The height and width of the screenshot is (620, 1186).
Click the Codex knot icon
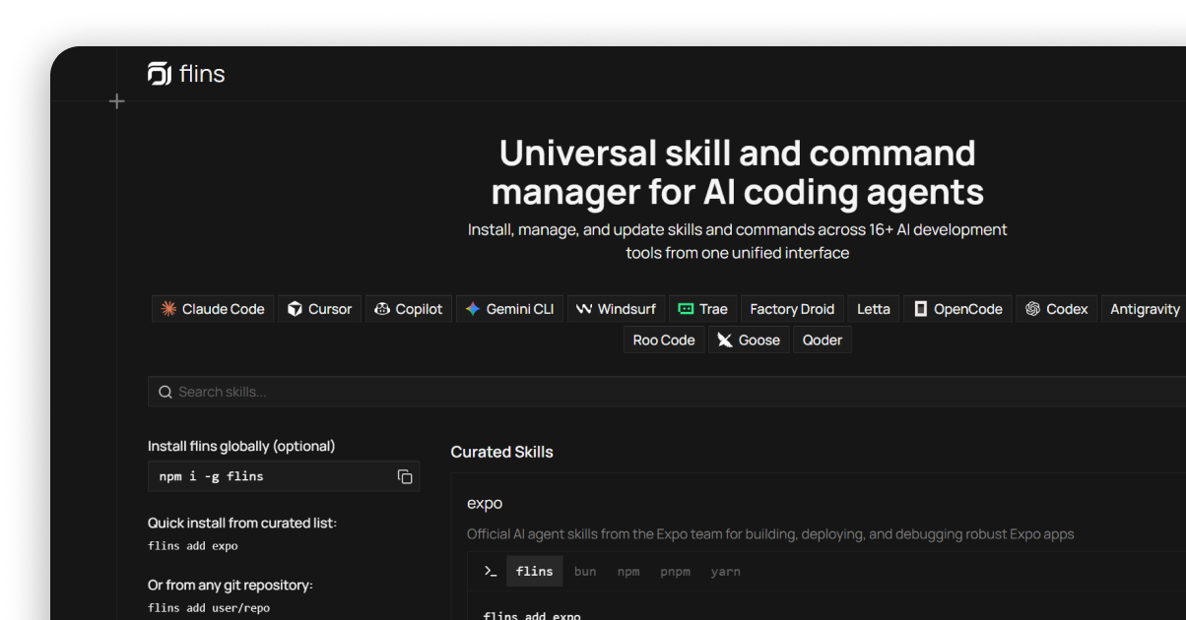[x=1032, y=309]
